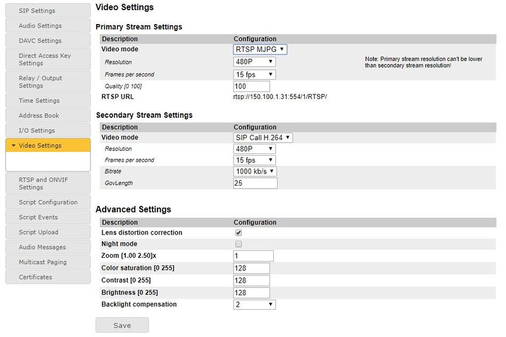Click the Save button
The width and height of the screenshot is (506, 337).
[x=122, y=325]
